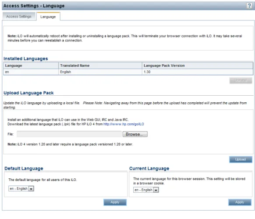Screen dimensions: 255x219
Task: Click the Installed Languages heading
Action: pos(26,59)
